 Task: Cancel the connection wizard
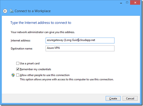(130, 98)
